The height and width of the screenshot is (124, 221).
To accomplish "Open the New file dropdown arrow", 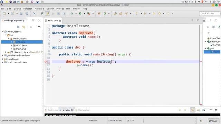I will tap(8, 13).
